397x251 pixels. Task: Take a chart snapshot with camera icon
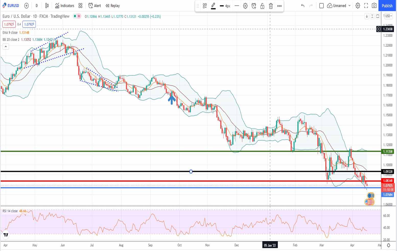(x=374, y=6)
